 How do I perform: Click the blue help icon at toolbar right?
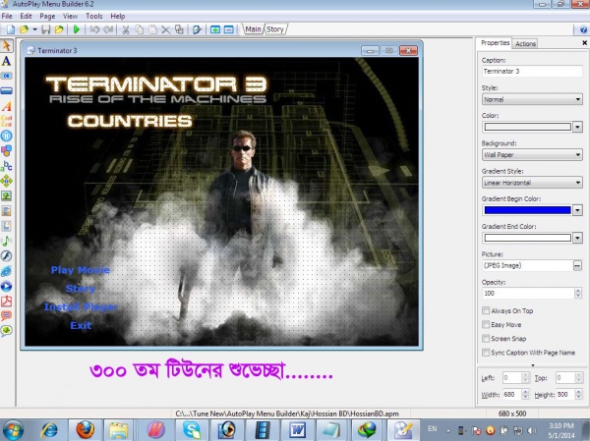coord(583,29)
